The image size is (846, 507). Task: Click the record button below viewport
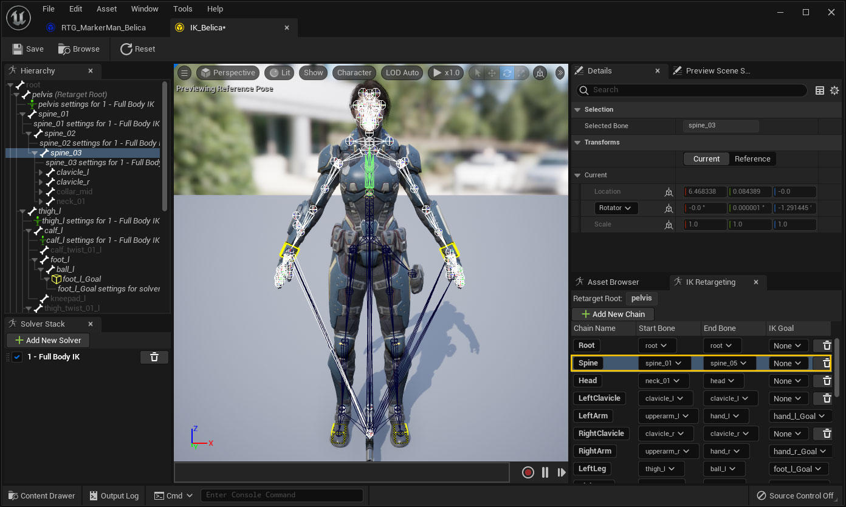click(528, 472)
